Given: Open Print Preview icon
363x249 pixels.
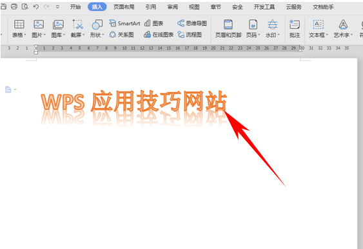Looking at the screenshot, I should 25,6.
